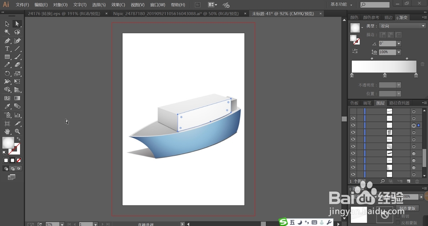This screenshot has width=428, height=226.
Task: Click change screen mode icon in toolbox
Action: [x=12, y=177]
